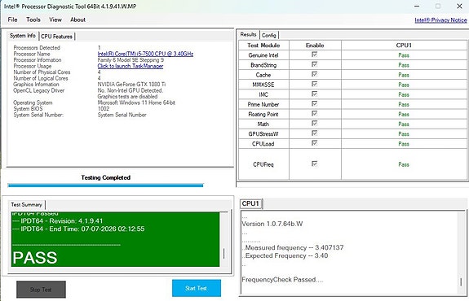Close the Intel Processor Diagnostic Tool window
The image size is (469, 301).
tap(460, 6)
